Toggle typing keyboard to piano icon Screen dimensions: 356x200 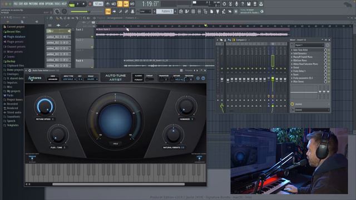tap(108, 11)
